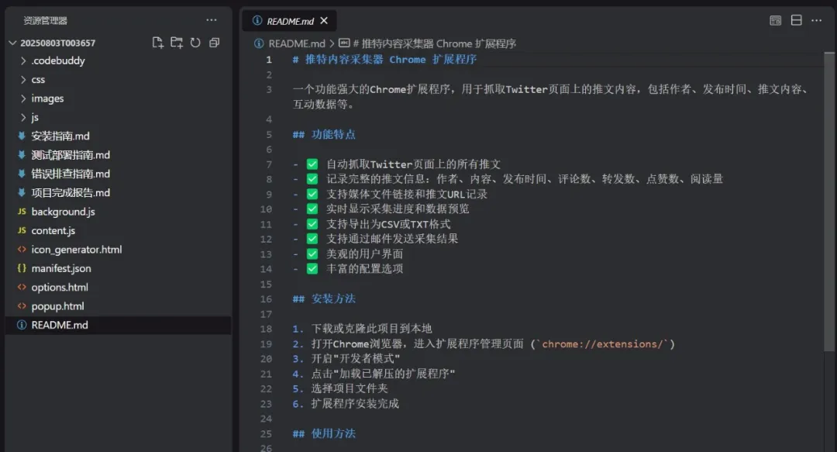This screenshot has height=452, width=837.
Task: Open manifest.json from the file list
Action: pos(60,268)
